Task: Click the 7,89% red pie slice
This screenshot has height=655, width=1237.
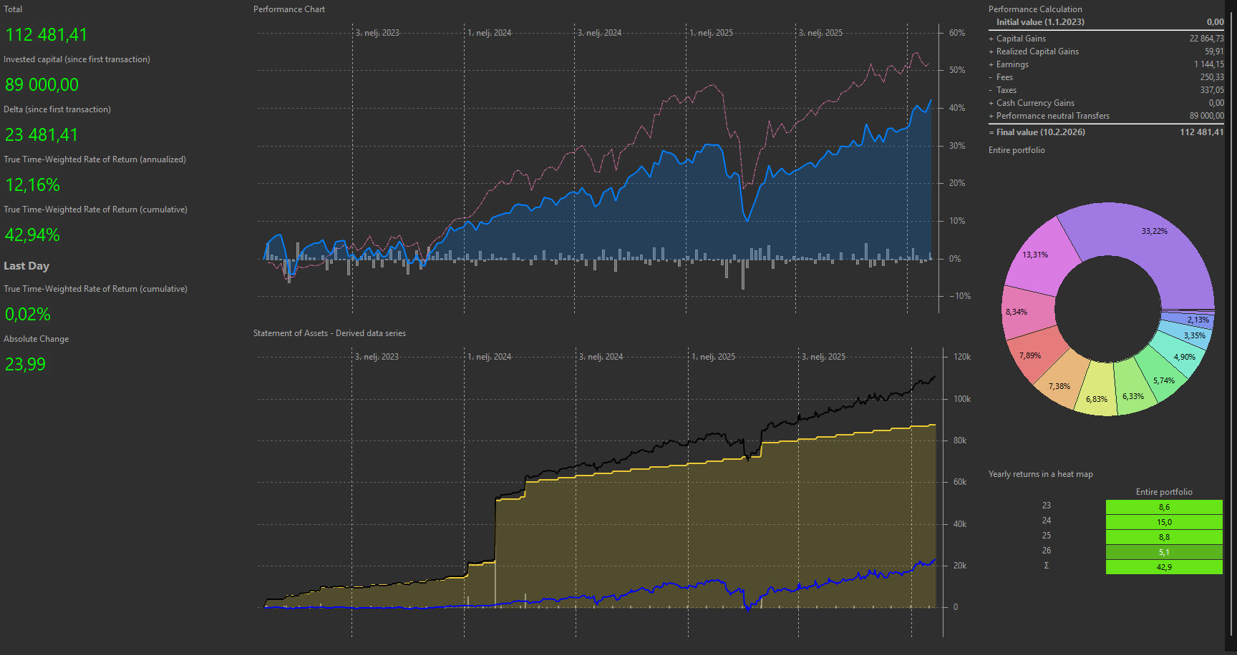Action: 1032,355
